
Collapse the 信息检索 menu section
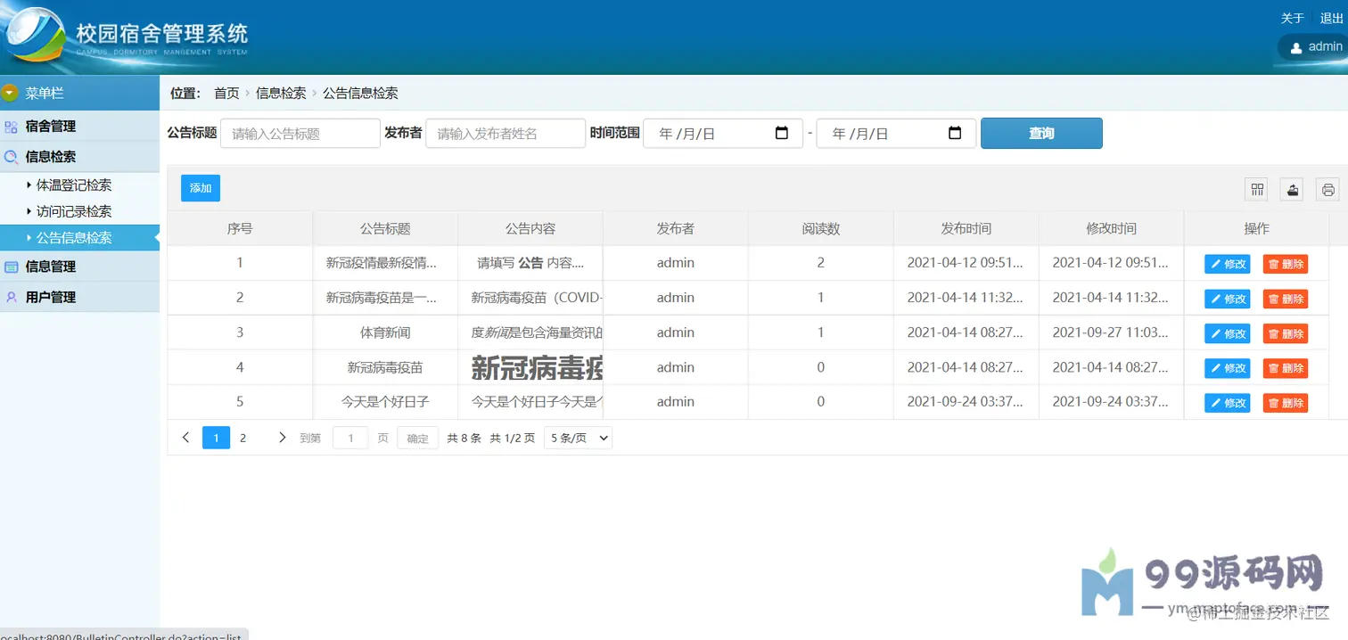click(79, 157)
